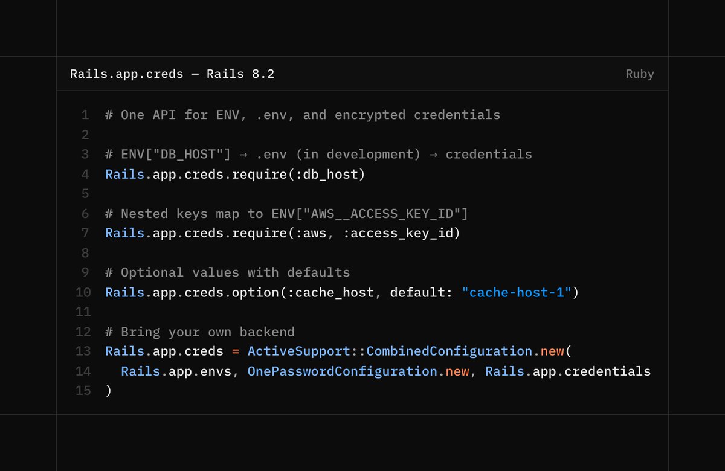This screenshot has width=725, height=471.
Task: Click "Rails.app.envs" in line 14
Action: pos(176,371)
